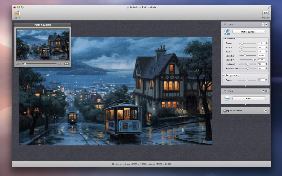This screenshot has width=282, height=176.
Task: Click the Speed Y value field
Action: pos(261,60)
